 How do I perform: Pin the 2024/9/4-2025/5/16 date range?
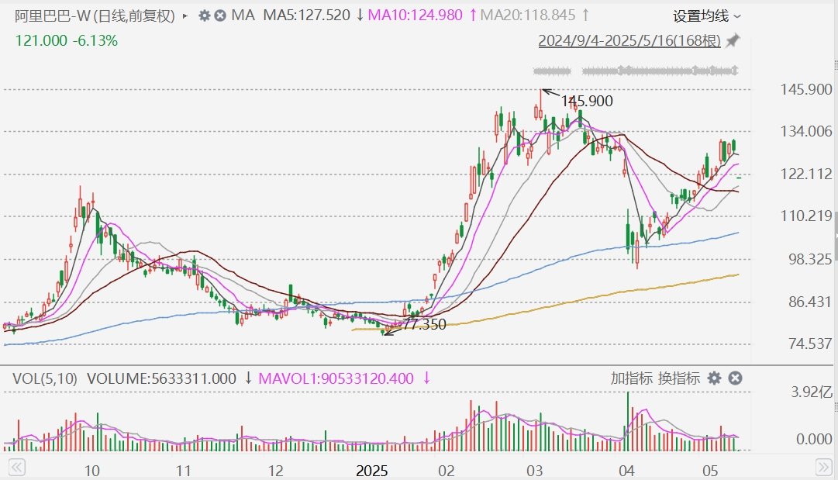pyautogui.click(x=732, y=40)
